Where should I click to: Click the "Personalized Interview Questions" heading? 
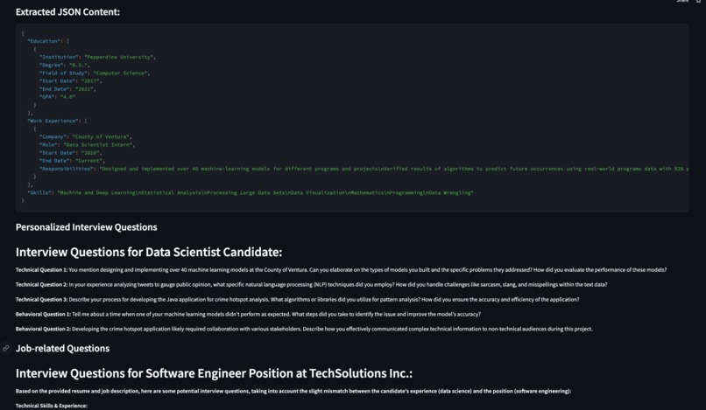click(x=87, y=227)
